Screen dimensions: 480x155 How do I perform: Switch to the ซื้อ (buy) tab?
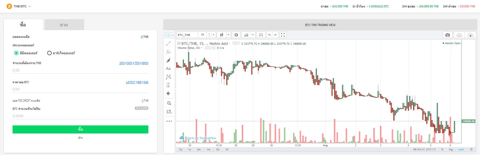23,25
